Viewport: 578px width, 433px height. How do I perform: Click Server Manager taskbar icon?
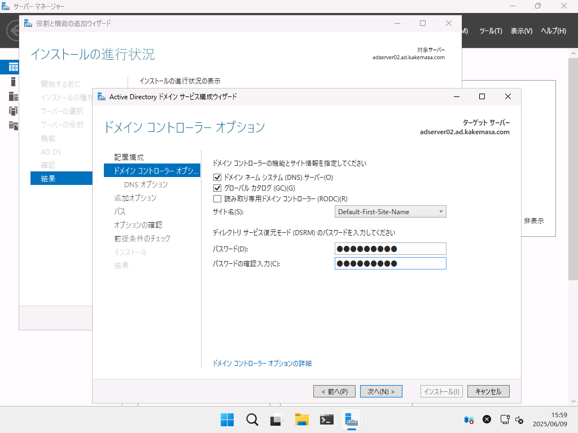351,419
